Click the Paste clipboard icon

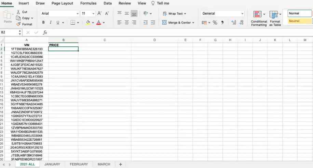[8, 15]
